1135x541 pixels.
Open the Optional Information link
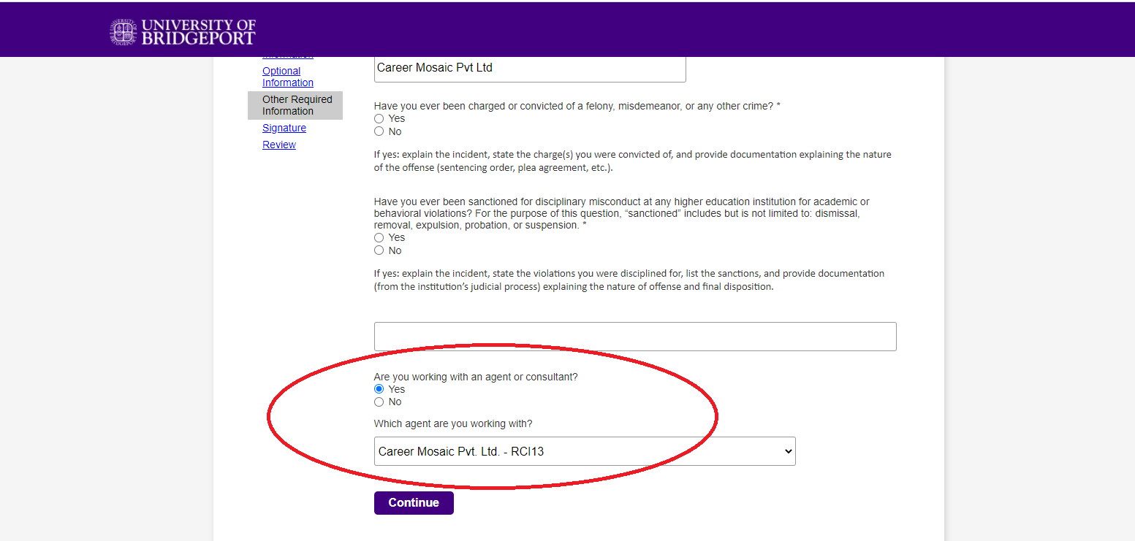coord(288,77)
